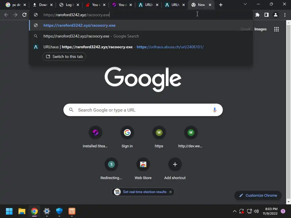Open volume control in tray
The height and width of the screenshot is (218, 291).
point(256,211)
